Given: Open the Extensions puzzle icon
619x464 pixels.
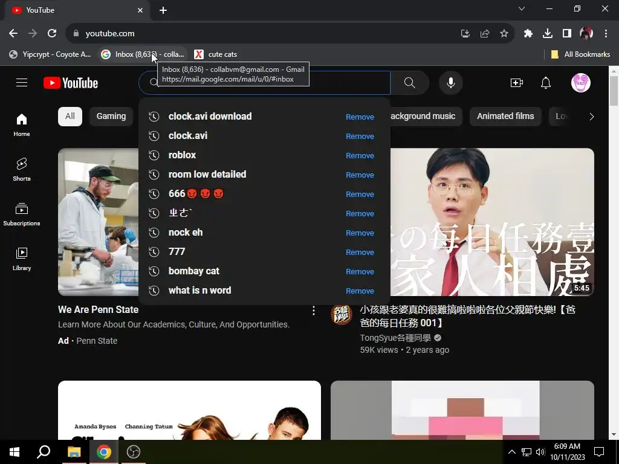Looking at the screenshot, I should pyautogui.click(x=528, y=34).
